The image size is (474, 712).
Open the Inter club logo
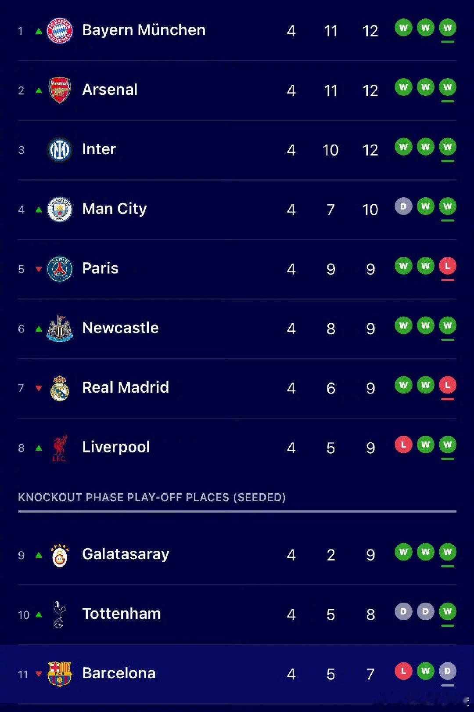[x=60, y=150]
